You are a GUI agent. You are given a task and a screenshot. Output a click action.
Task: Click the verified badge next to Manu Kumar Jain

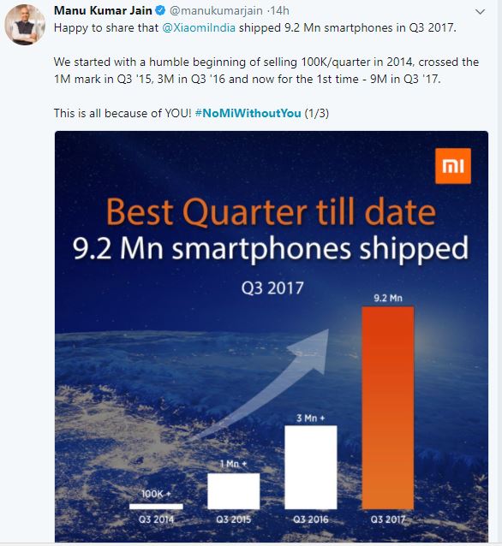click(160, 11)
